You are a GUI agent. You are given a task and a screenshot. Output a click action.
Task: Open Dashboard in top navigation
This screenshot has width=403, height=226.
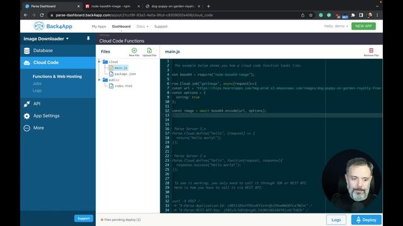(121, 26)
